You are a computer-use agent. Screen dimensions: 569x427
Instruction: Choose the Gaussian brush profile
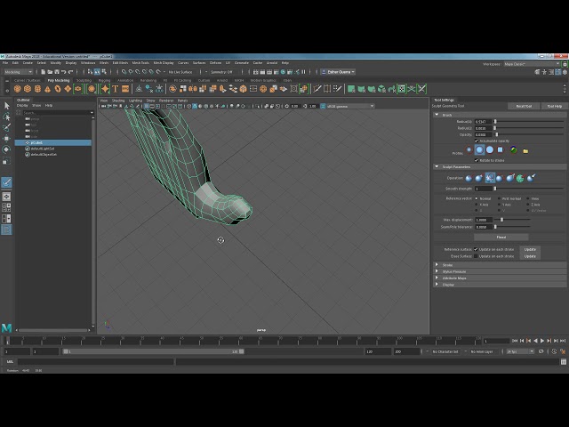pos(469,149)
